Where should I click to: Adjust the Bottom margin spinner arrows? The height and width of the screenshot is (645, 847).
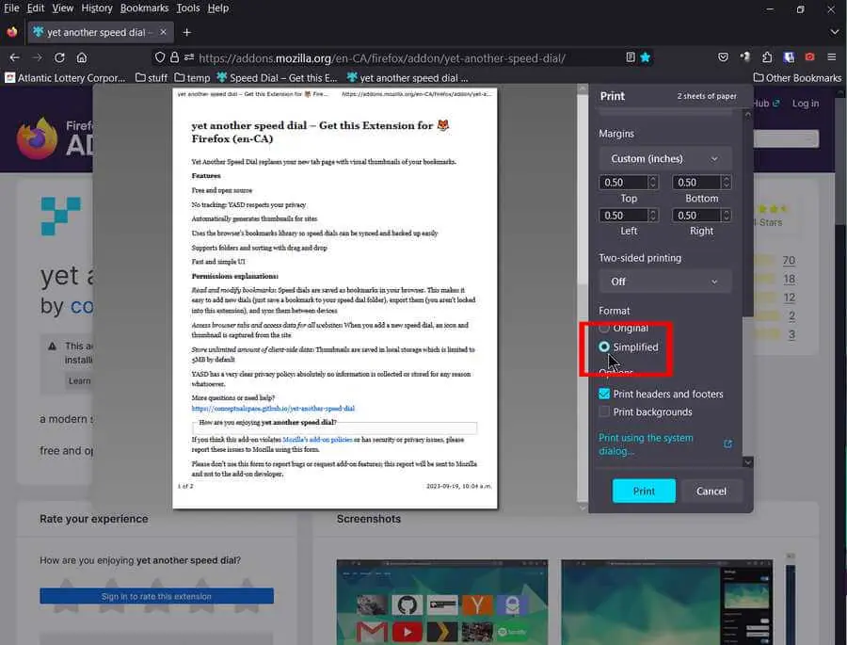tap(726, 182)
